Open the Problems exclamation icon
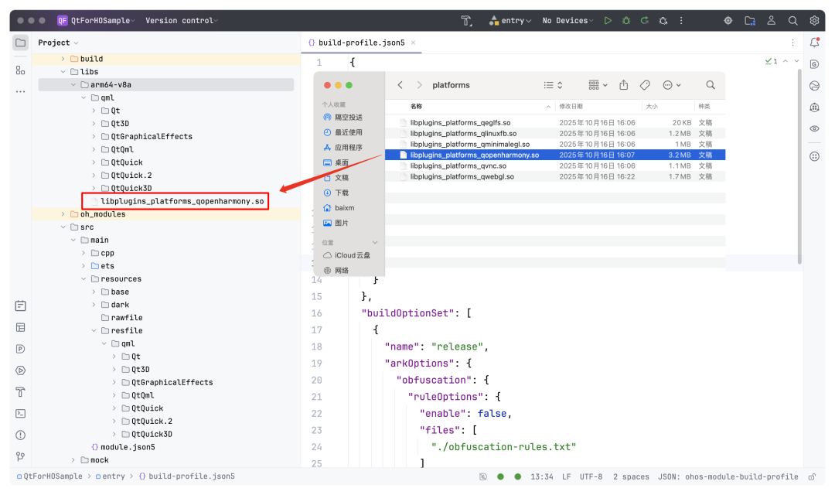Viewport: 835px width, 495px height. tap(20, 435)
